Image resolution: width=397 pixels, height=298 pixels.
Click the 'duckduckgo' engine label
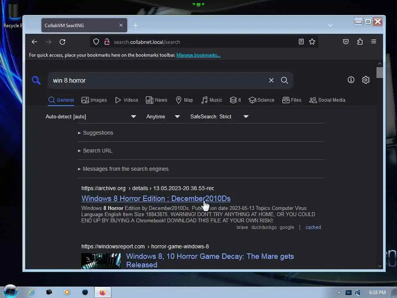pos(264,227)
